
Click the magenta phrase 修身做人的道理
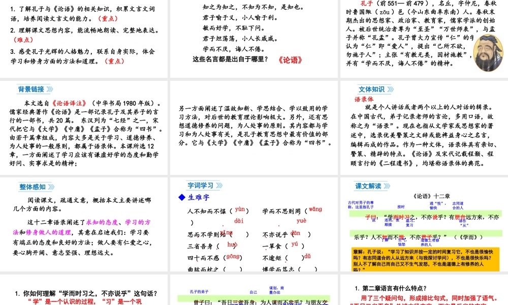point(48,232)
